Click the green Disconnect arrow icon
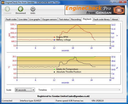 [20, 9]
